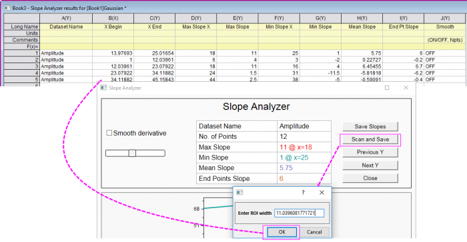
Task: Click the Enter ROI width input field
Action: pyautogui.click(x=299, y=213)
